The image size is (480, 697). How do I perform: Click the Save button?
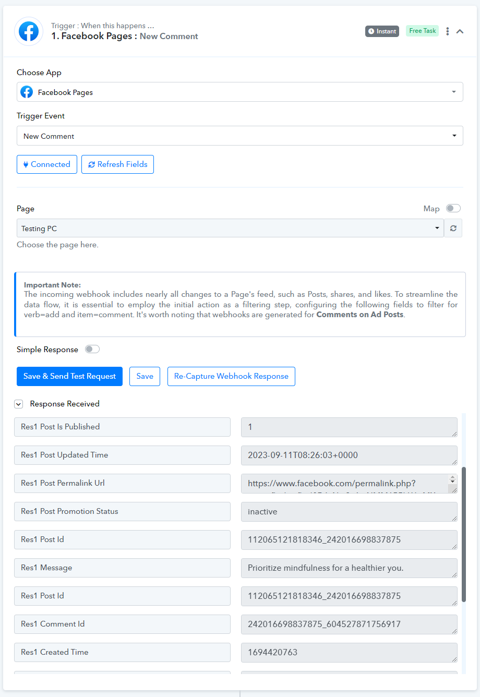[145, 376]
